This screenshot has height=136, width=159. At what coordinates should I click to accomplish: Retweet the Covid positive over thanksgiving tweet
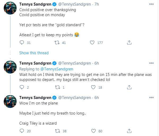coord(56,43)
